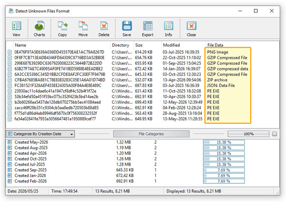Image resolution: width=286 pixels, height=202 pixels.
Task: Select file FC381521F326AEF455EE24305A00F84A4E8E489C
Action: pos(58,86)
